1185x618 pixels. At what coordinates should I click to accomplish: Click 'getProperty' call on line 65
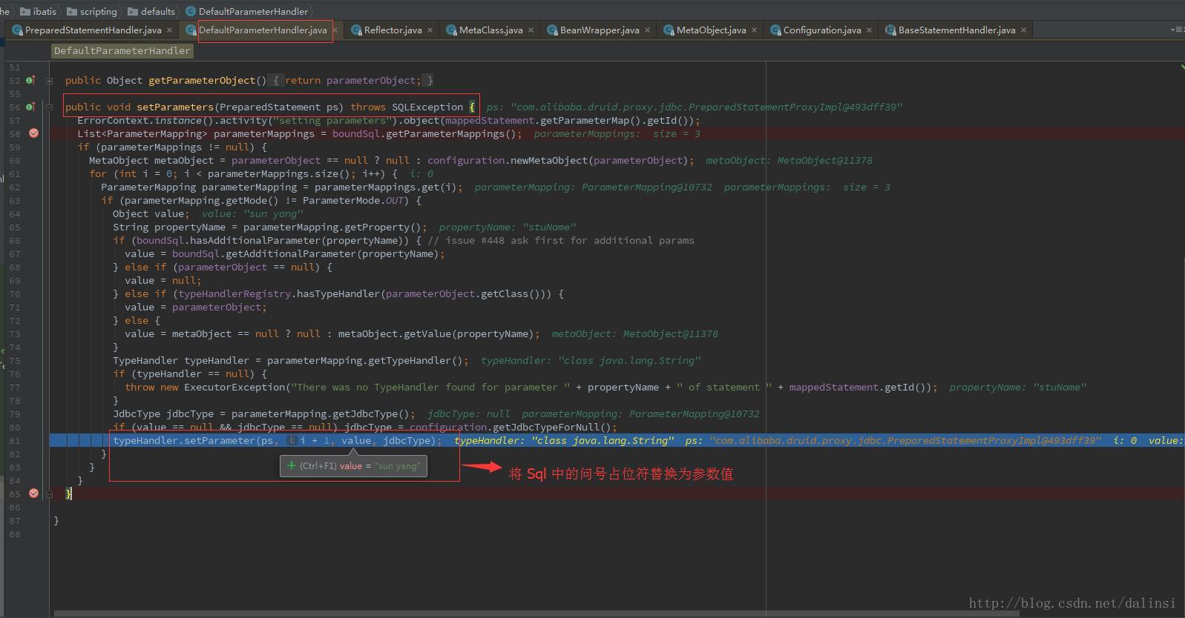[377, 227]
